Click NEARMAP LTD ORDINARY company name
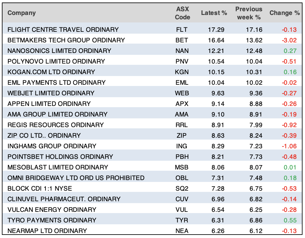The height and width of the screenshot is (238, 305). (x=47, y=231)
